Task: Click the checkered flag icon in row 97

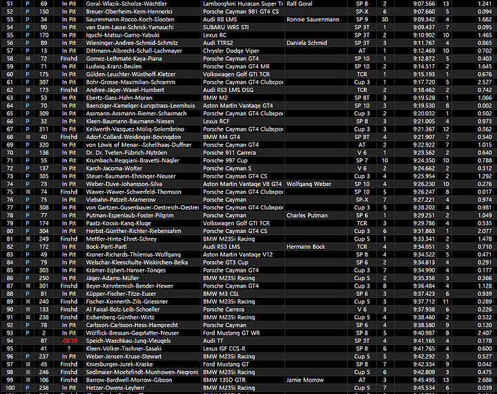Action: [x=28, y=364]
